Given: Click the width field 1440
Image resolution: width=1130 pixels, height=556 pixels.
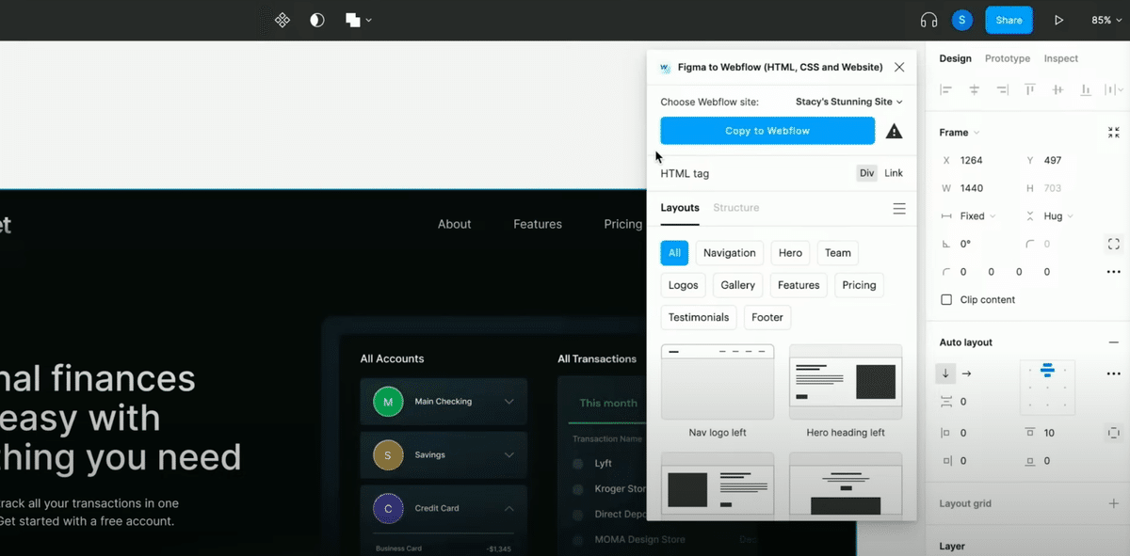Looking at the screenshot, I should click(971, 188).
